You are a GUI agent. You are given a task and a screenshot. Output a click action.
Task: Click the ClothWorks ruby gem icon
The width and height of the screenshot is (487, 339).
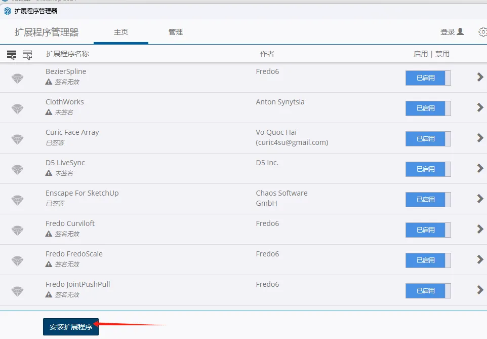click(x=17, y=108)
